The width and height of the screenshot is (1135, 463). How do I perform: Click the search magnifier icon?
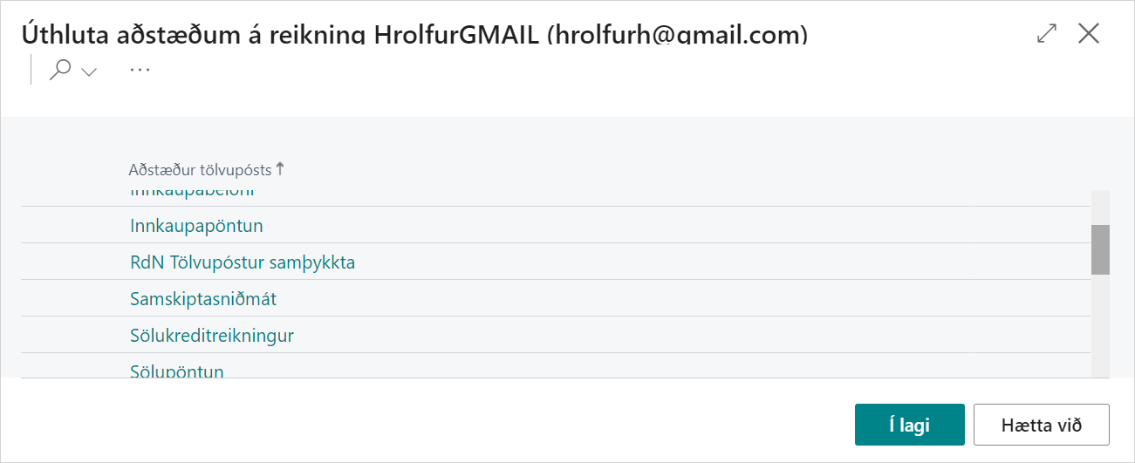click(x=59, y=71)
